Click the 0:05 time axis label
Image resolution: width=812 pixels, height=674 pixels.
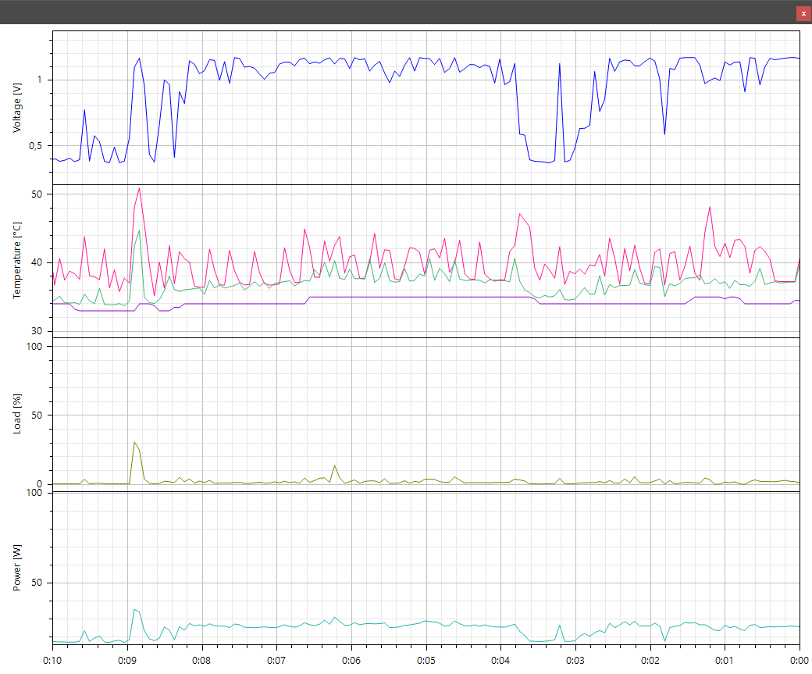(426, 661)
